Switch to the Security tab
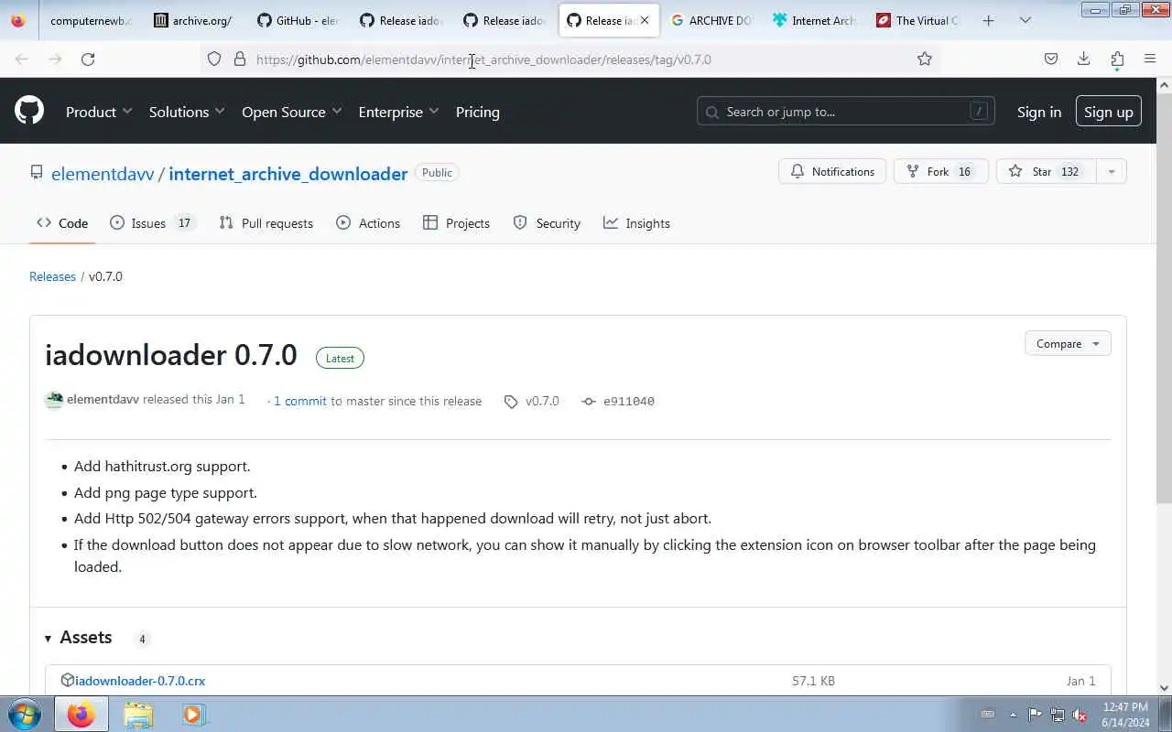The height and width of the screenshot is (732, 1172). click(547, 223)
